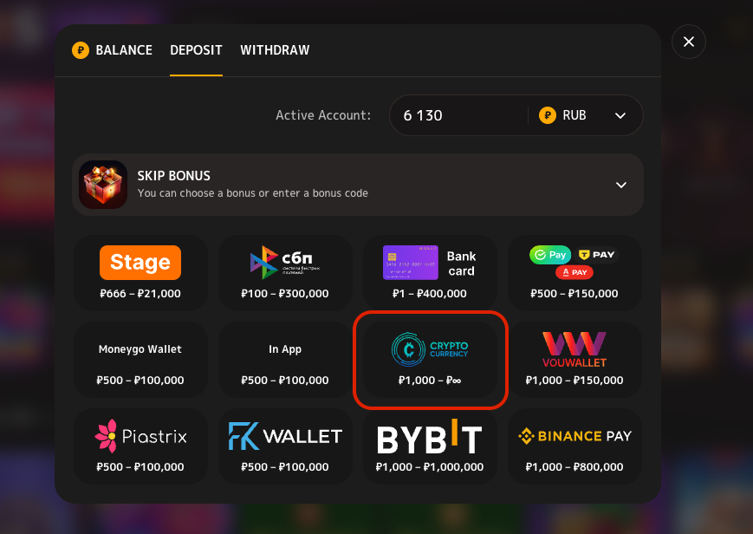
Task: Click the ₽1 – ₽400,000 limit text
Action: (x=430, y=294)
